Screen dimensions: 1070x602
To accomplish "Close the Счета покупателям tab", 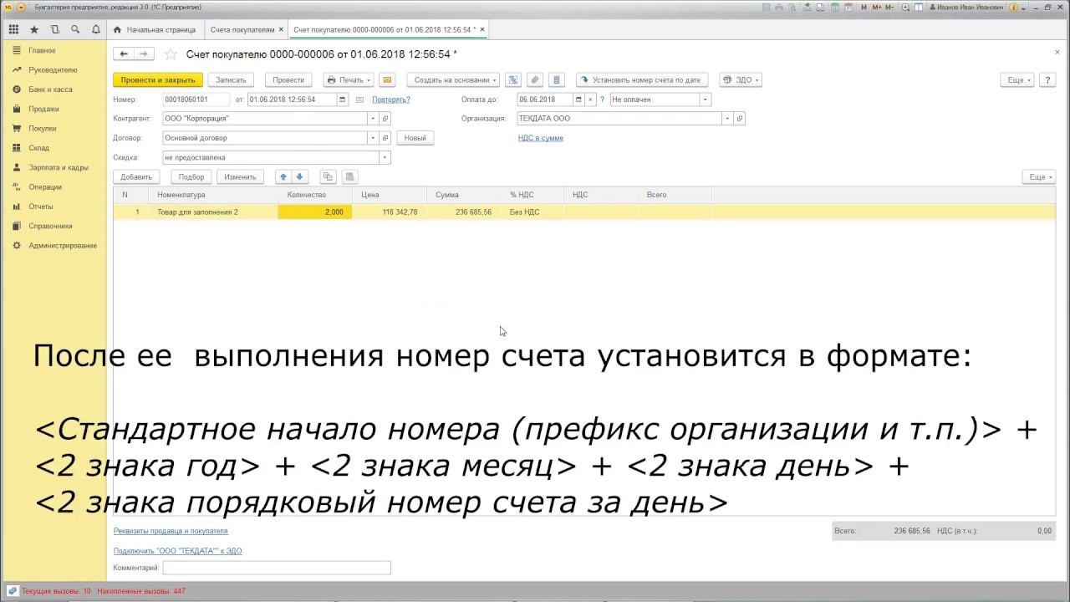I will pos(281,30).
